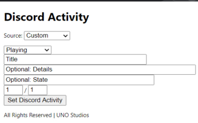Click the word Playing in the type selector
Viewport: 198px width, 123px height.
tap(17, 50)
